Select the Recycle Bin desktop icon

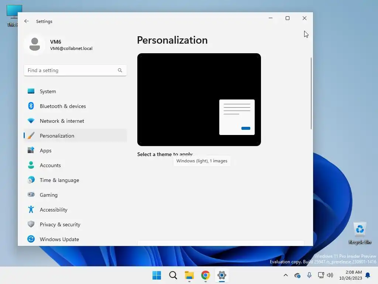(x=360, y=233)
